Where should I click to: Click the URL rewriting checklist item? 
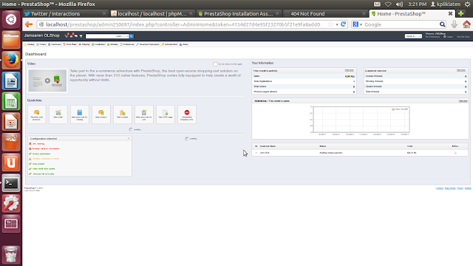point(38,144)
